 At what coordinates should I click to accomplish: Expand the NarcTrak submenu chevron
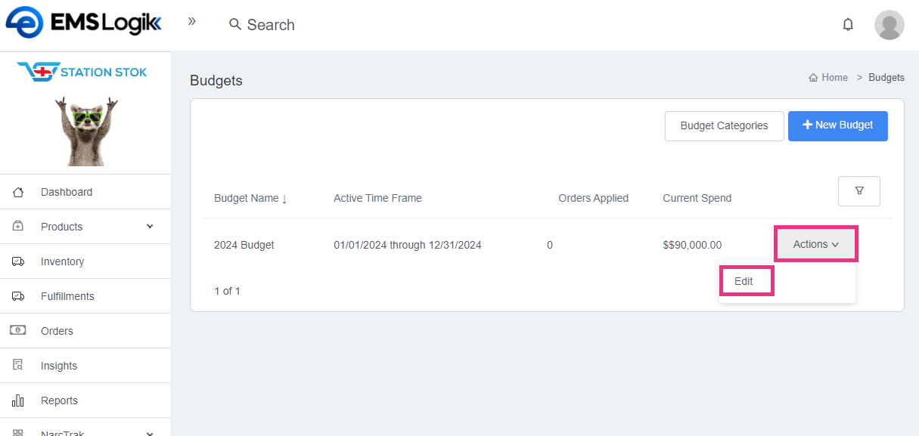(x=150, y=433)
